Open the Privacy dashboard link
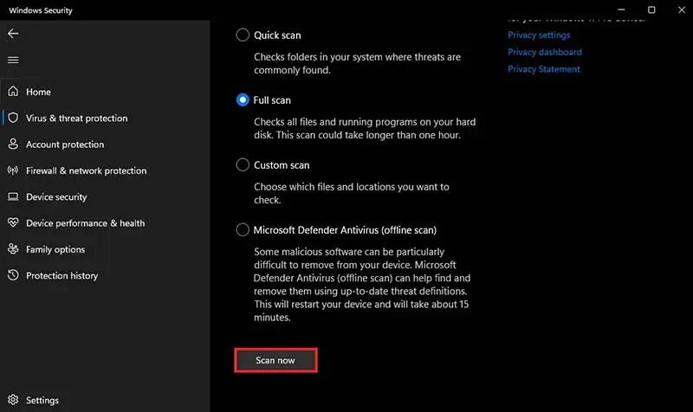 545,52
